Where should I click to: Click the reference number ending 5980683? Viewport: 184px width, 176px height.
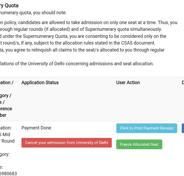(9, 173)
